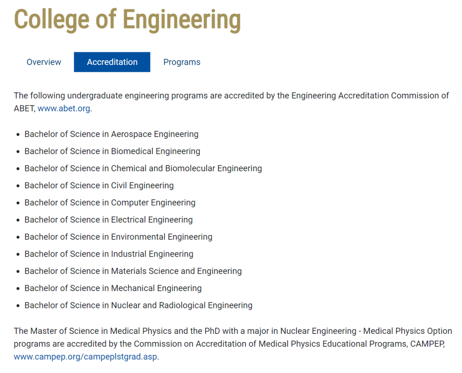Open the CAMPEP campeplstgrad.asp link

85,357
